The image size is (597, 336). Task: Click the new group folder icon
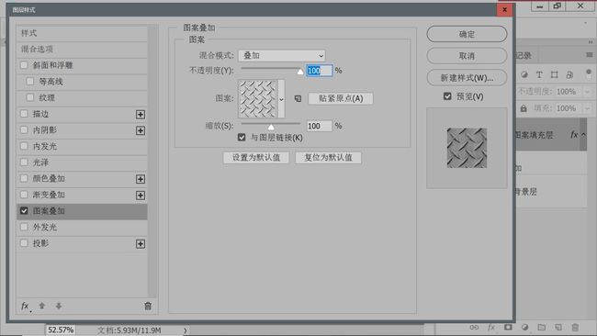541,327
